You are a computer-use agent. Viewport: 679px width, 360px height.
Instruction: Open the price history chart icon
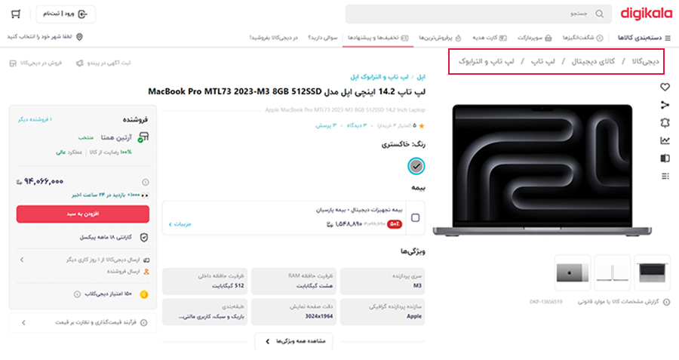tap(665, 140)
